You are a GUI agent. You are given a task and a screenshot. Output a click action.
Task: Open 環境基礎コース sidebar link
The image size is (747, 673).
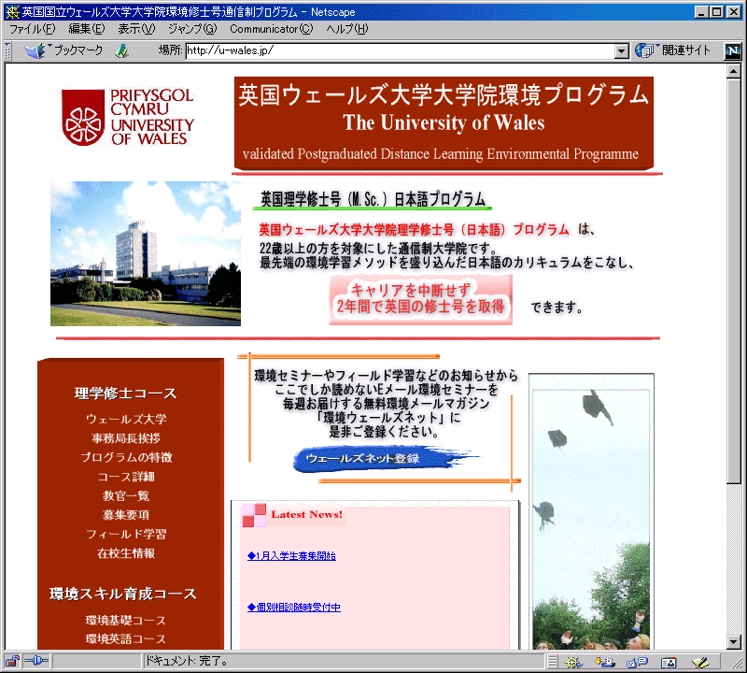(126, 621)
